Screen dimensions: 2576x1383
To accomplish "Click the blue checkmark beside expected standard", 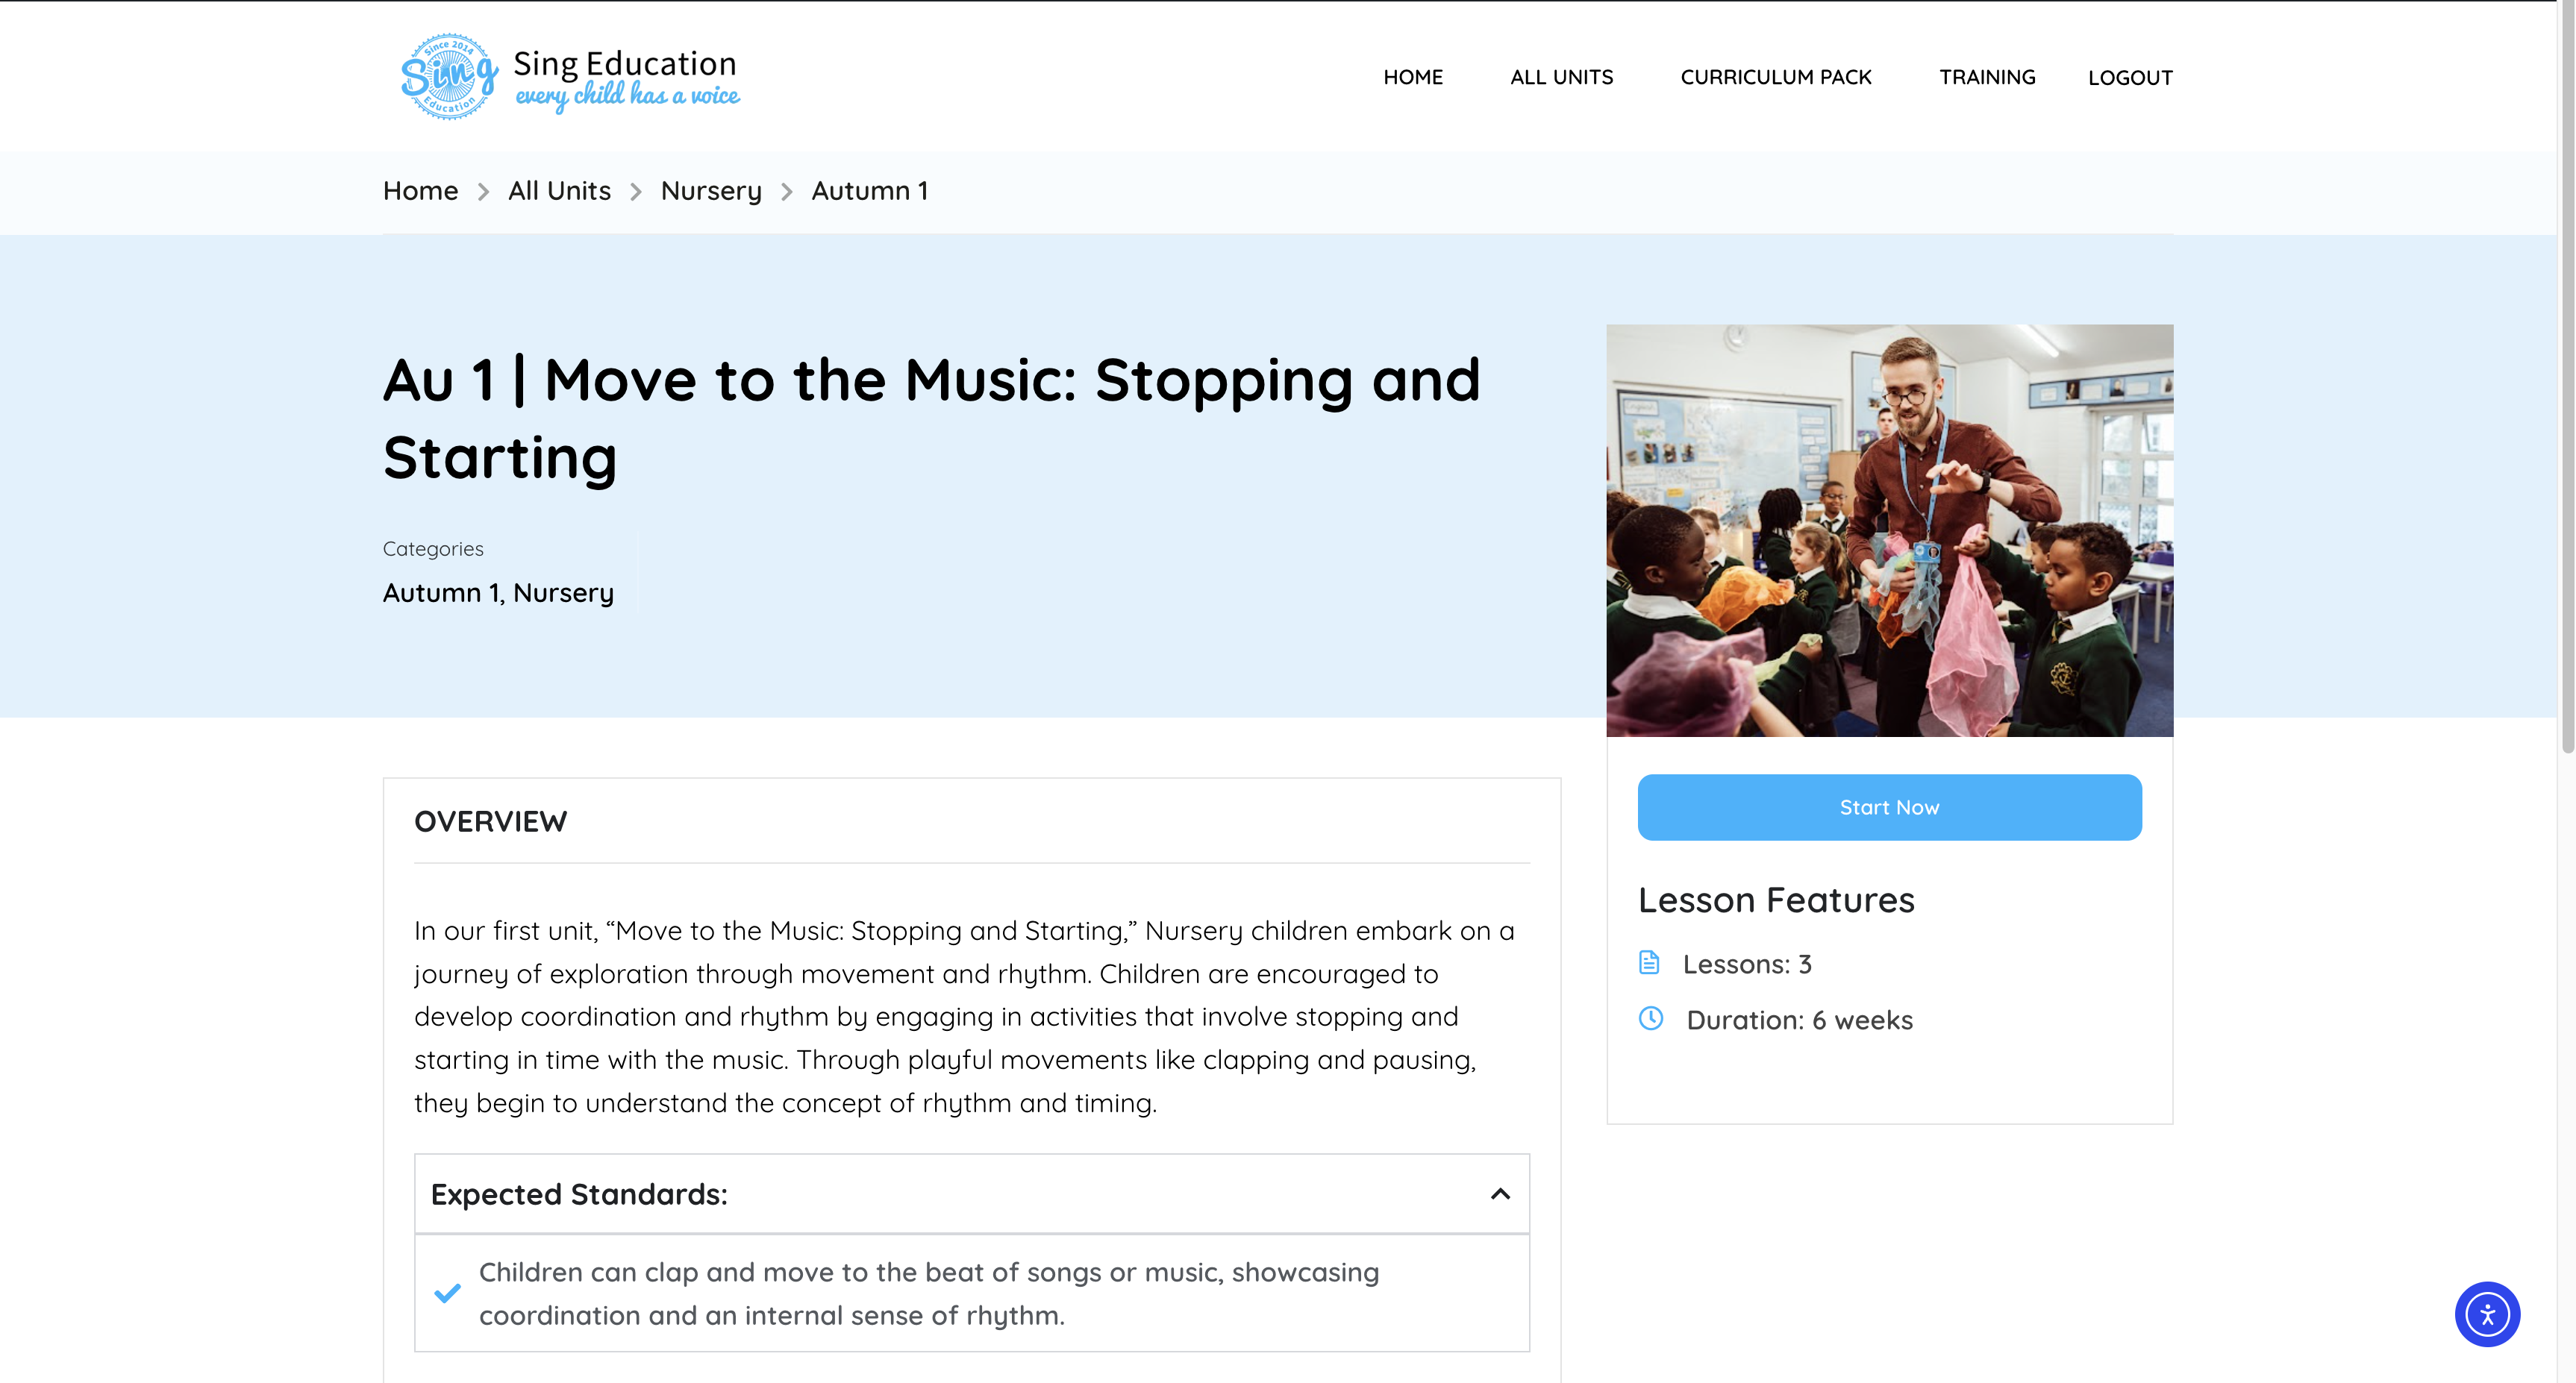I will (447, 1293).
